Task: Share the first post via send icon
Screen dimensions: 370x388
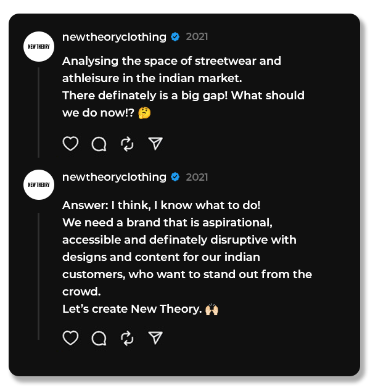Action: click(x=155, y=144)
